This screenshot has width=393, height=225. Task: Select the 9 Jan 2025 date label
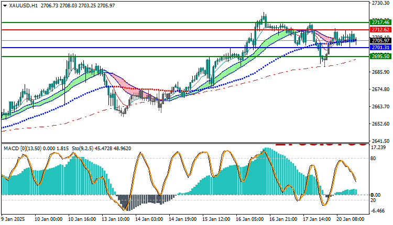(x=13, y=219)
